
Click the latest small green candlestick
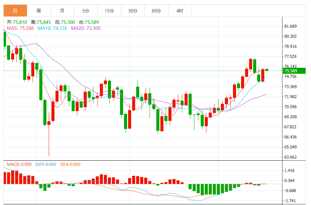tap(267, 70)
